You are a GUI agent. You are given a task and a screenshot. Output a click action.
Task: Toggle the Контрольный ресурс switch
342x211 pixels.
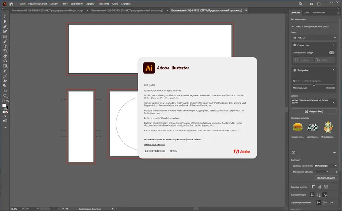coord(332,52)
